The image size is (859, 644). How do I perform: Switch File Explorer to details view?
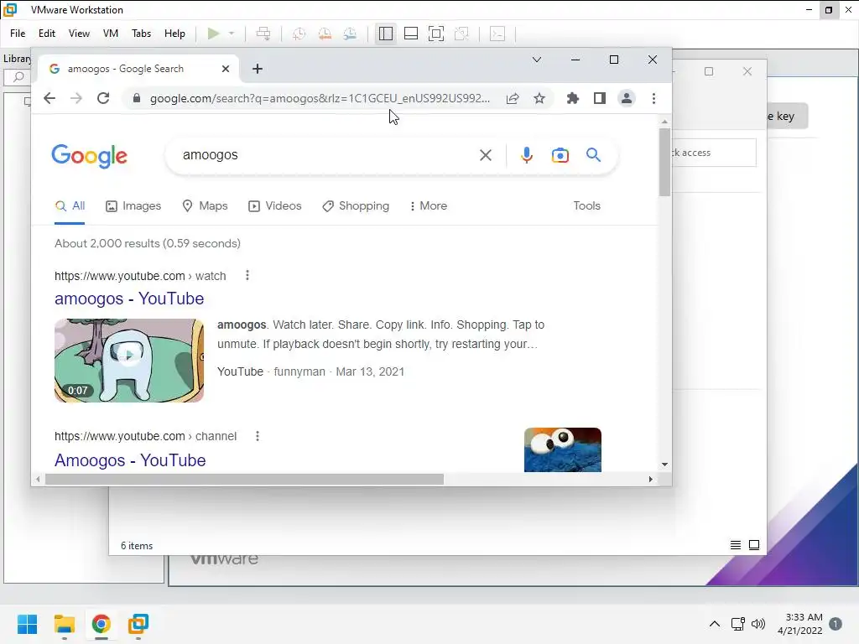[x=736, y=545]
